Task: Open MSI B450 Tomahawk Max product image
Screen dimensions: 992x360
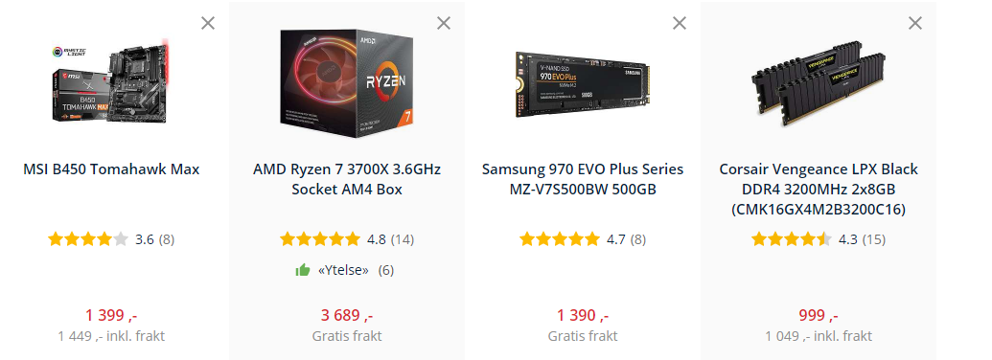Action: tap(111, 80)
